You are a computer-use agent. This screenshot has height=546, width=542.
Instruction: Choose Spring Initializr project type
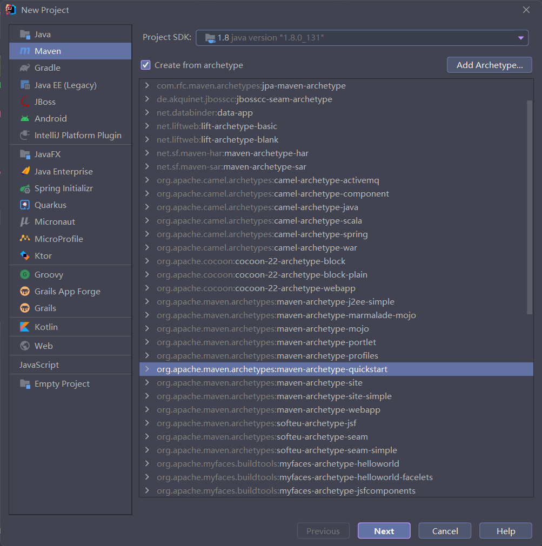point(70,188)
